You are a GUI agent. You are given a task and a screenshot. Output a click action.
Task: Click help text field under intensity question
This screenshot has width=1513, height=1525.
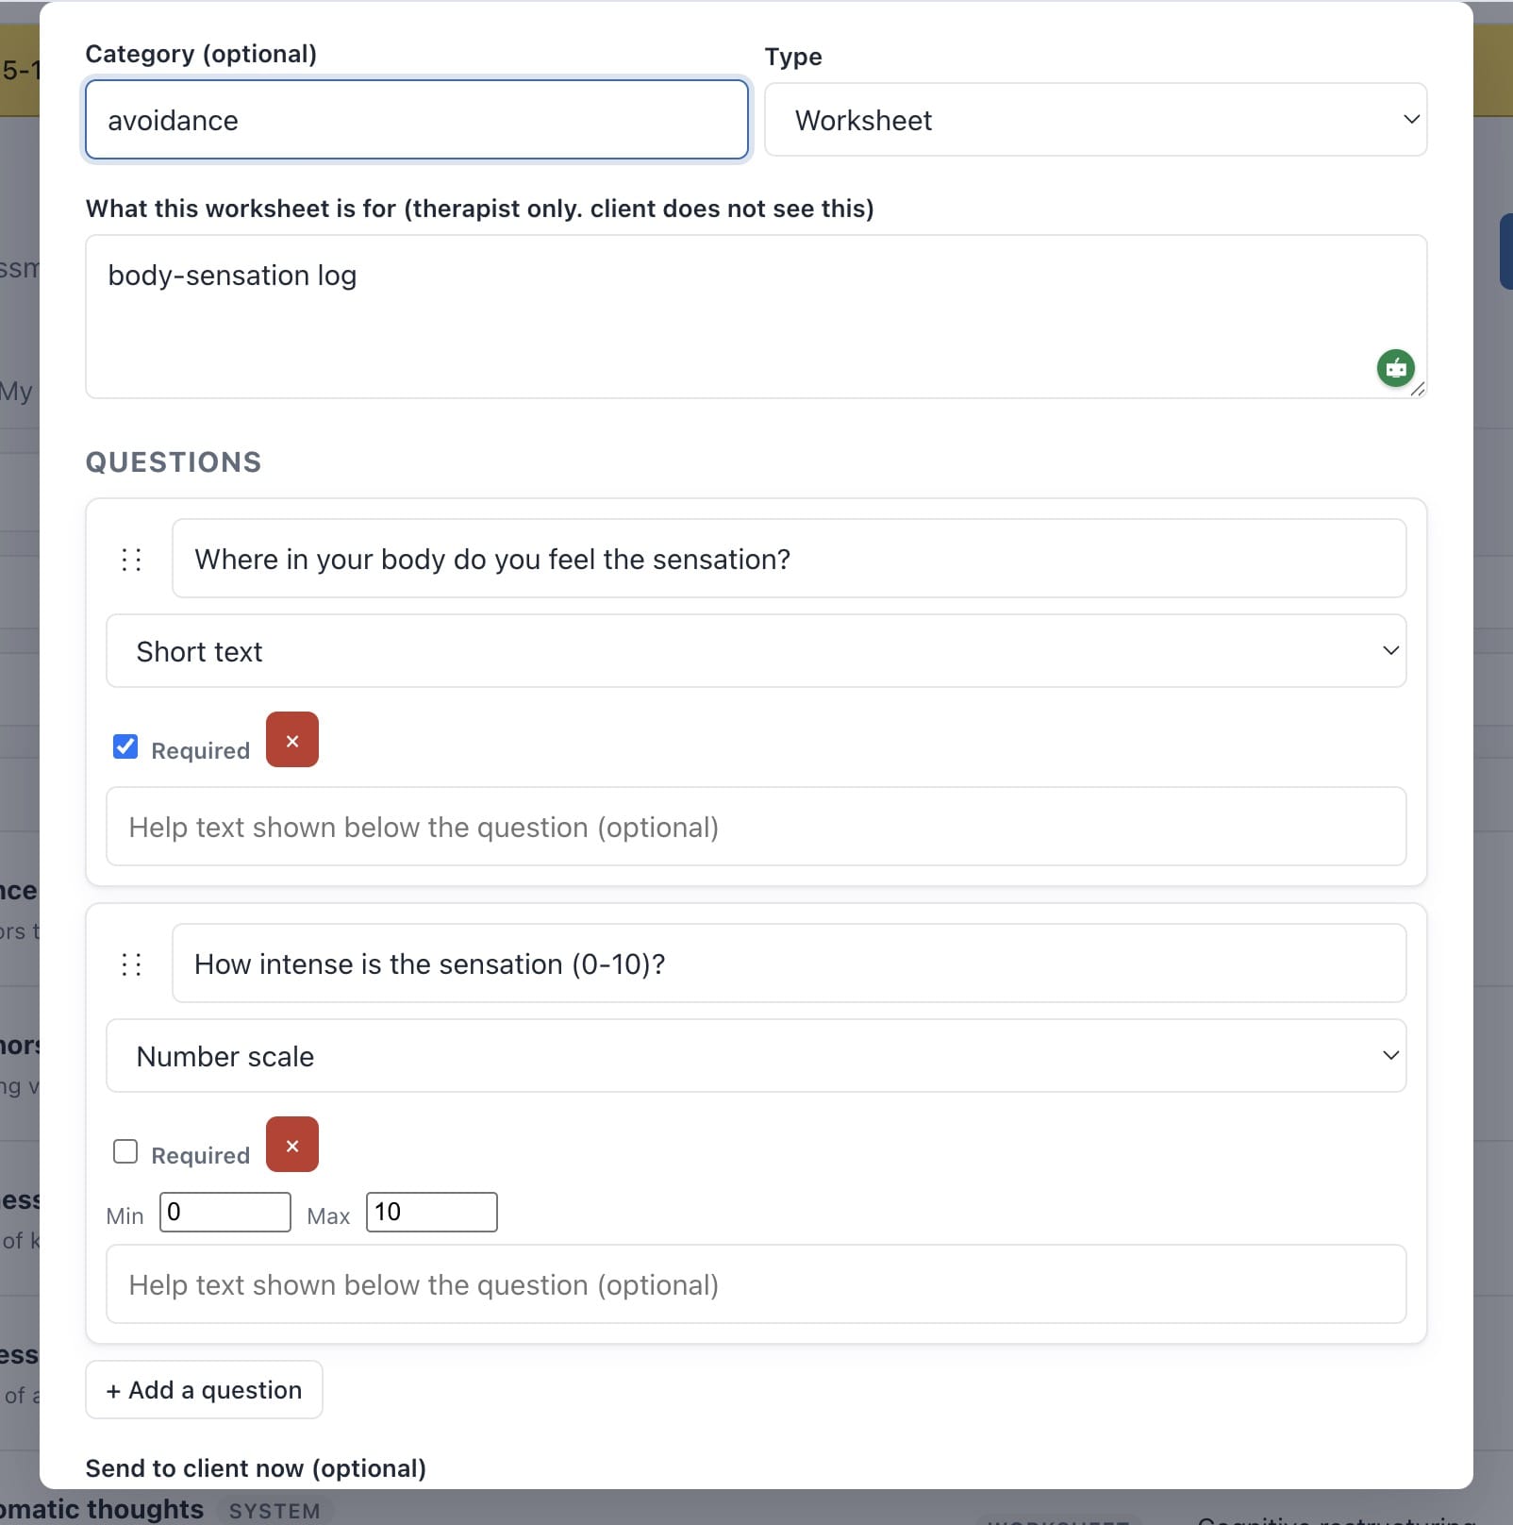tap(756, 1284)
